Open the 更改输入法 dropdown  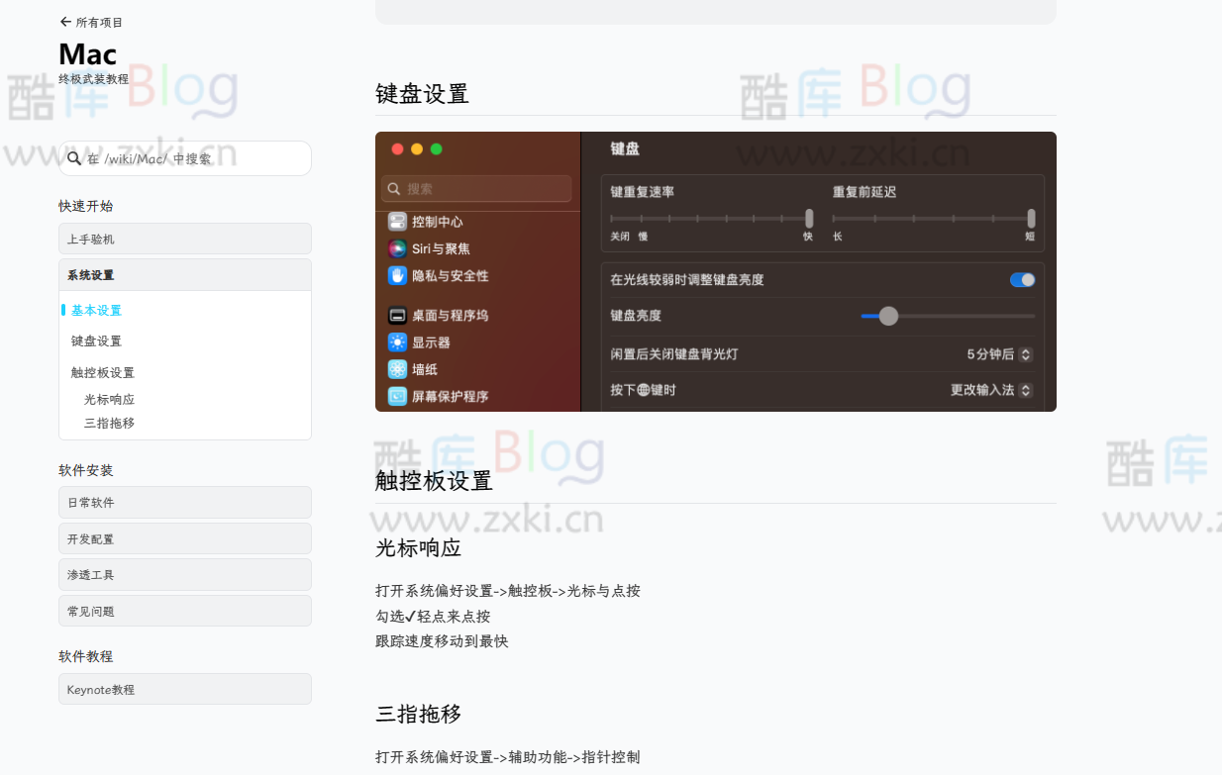(991, 389)
